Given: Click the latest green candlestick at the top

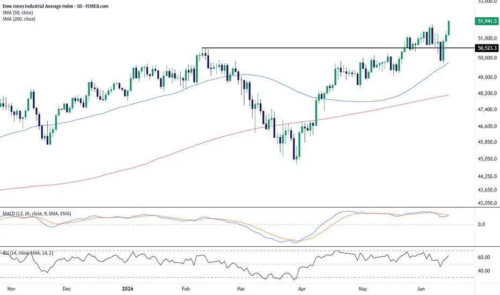Looking at the screenshot, I should pyautogui.click(x=448, y=28).
